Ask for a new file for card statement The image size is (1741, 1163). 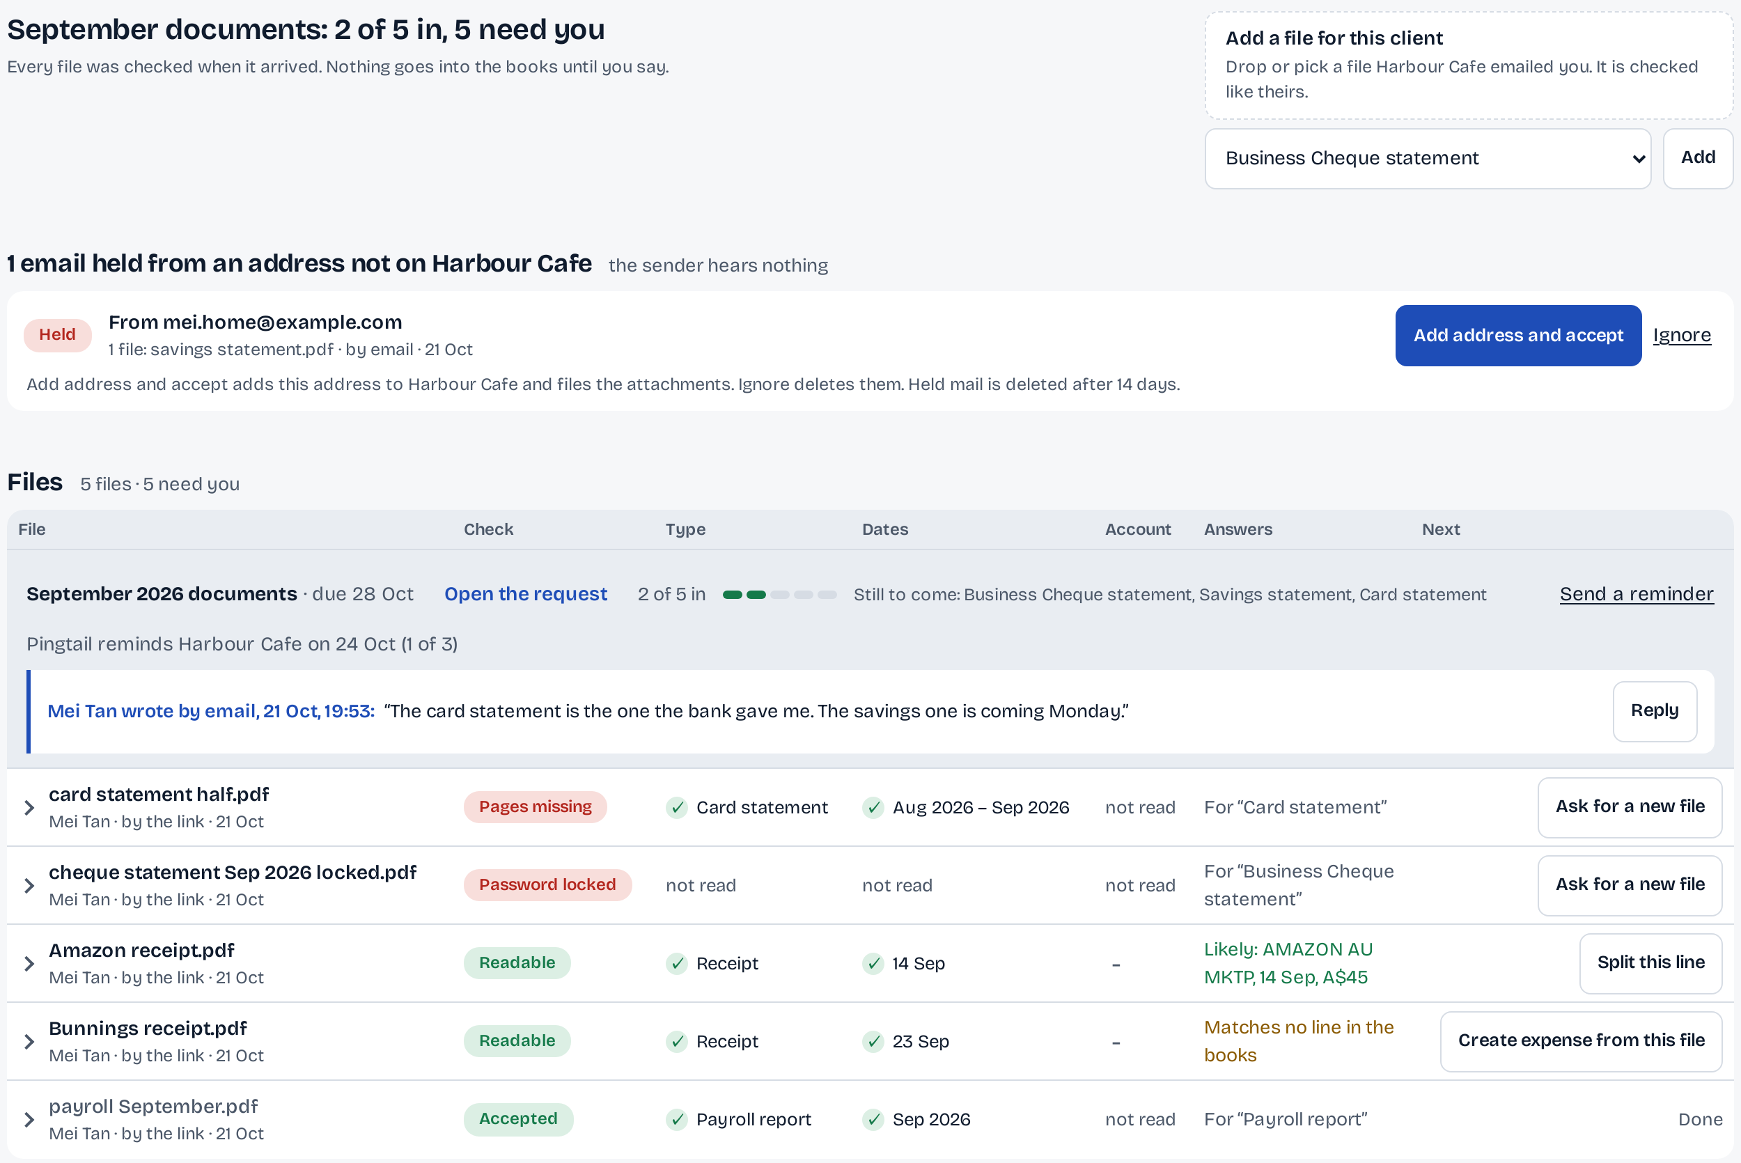tap(1630, 807)
